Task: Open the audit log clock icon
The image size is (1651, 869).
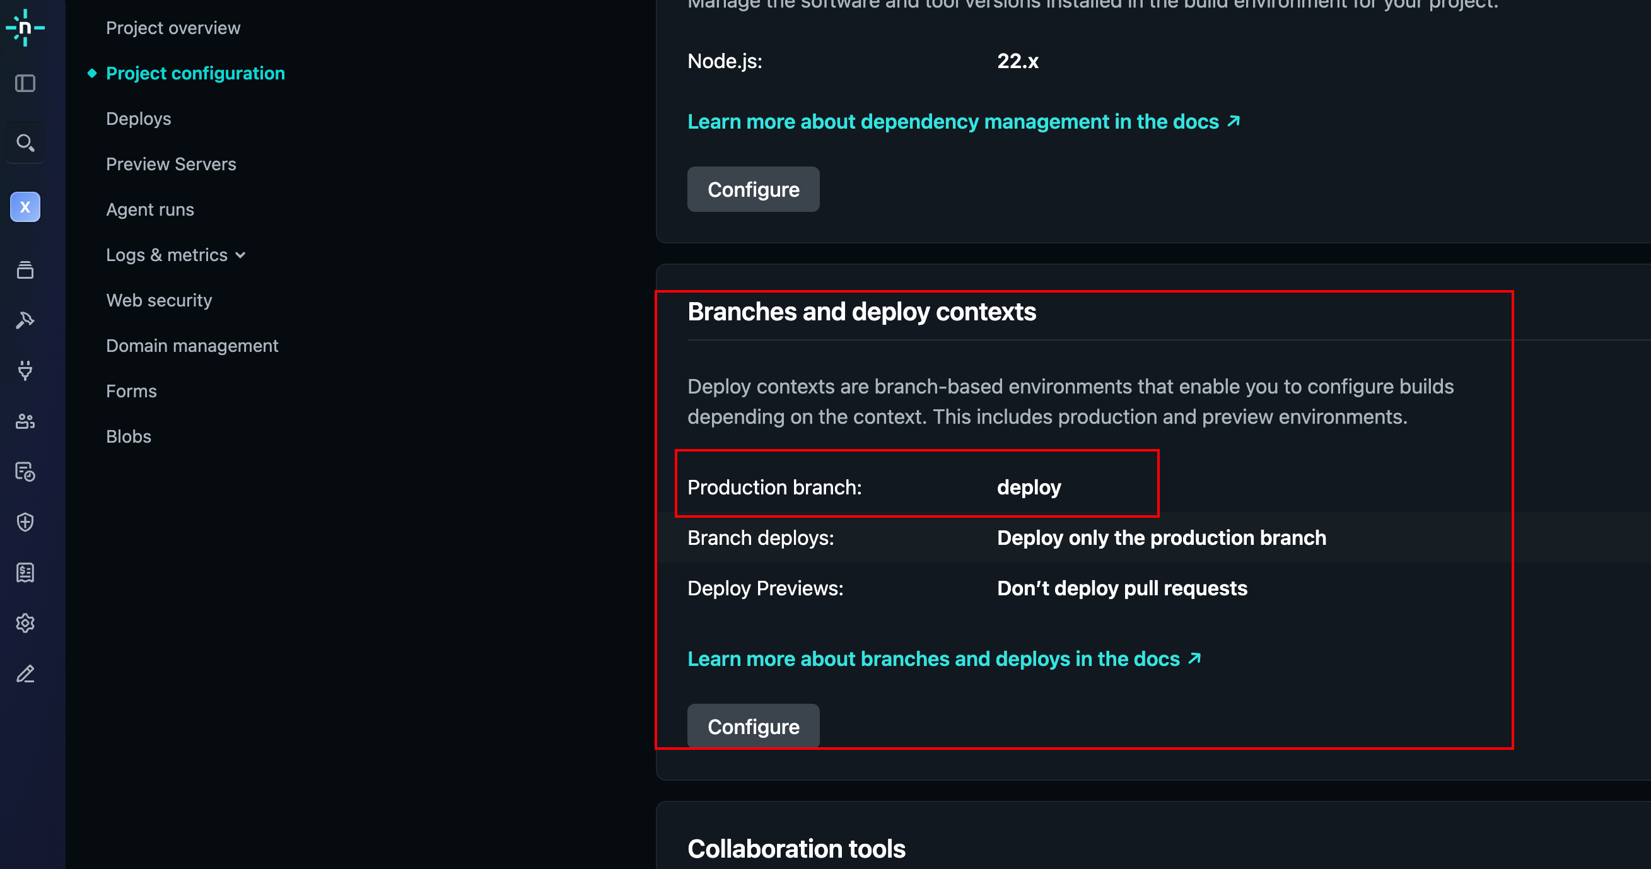Action: click(x=25, y=472)
